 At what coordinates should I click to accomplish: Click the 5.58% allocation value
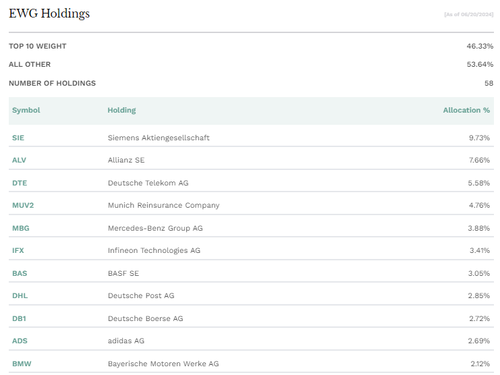tap(478, 183)
